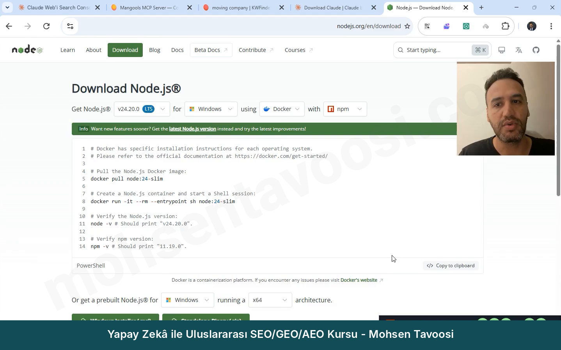Image resolution: width=561 pixels, height=350 pixels.
Task: Click the grey cloud extension icon
Action: click(486, 26)
